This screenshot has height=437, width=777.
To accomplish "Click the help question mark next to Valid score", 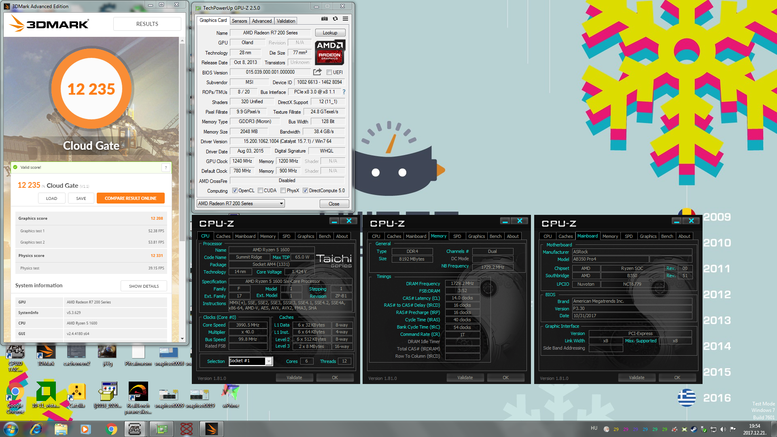I will click(x=166, y=168).
